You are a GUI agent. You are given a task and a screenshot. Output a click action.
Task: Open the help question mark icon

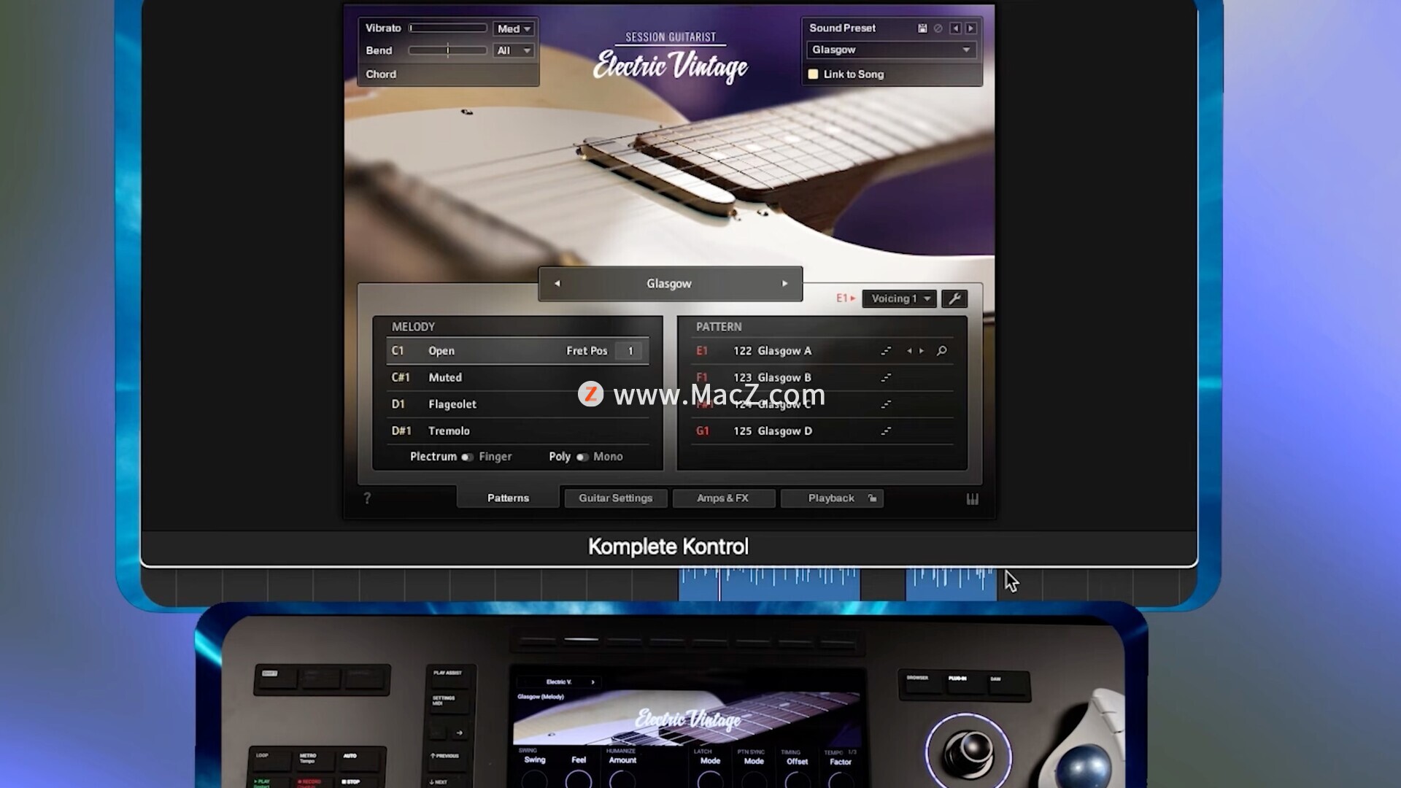pos(367,498)
